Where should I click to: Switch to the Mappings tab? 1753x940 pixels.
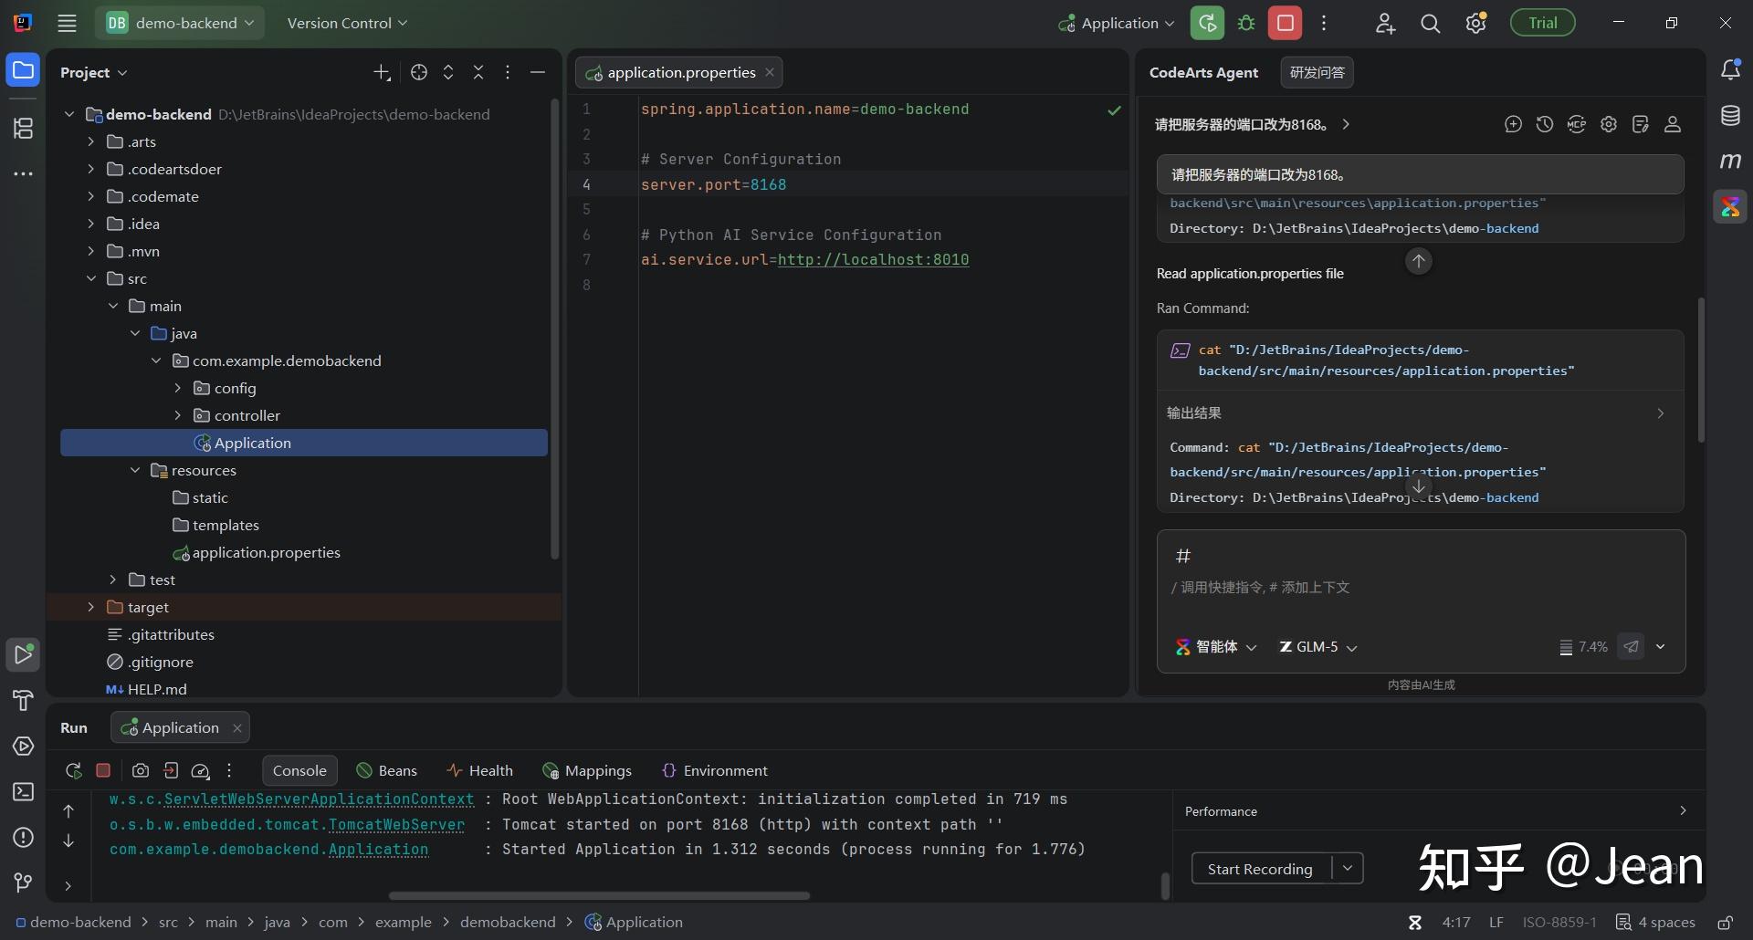pos(586,770)
